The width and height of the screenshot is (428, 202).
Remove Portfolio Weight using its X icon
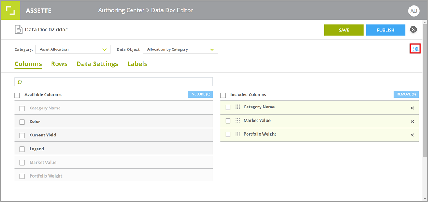412,135
